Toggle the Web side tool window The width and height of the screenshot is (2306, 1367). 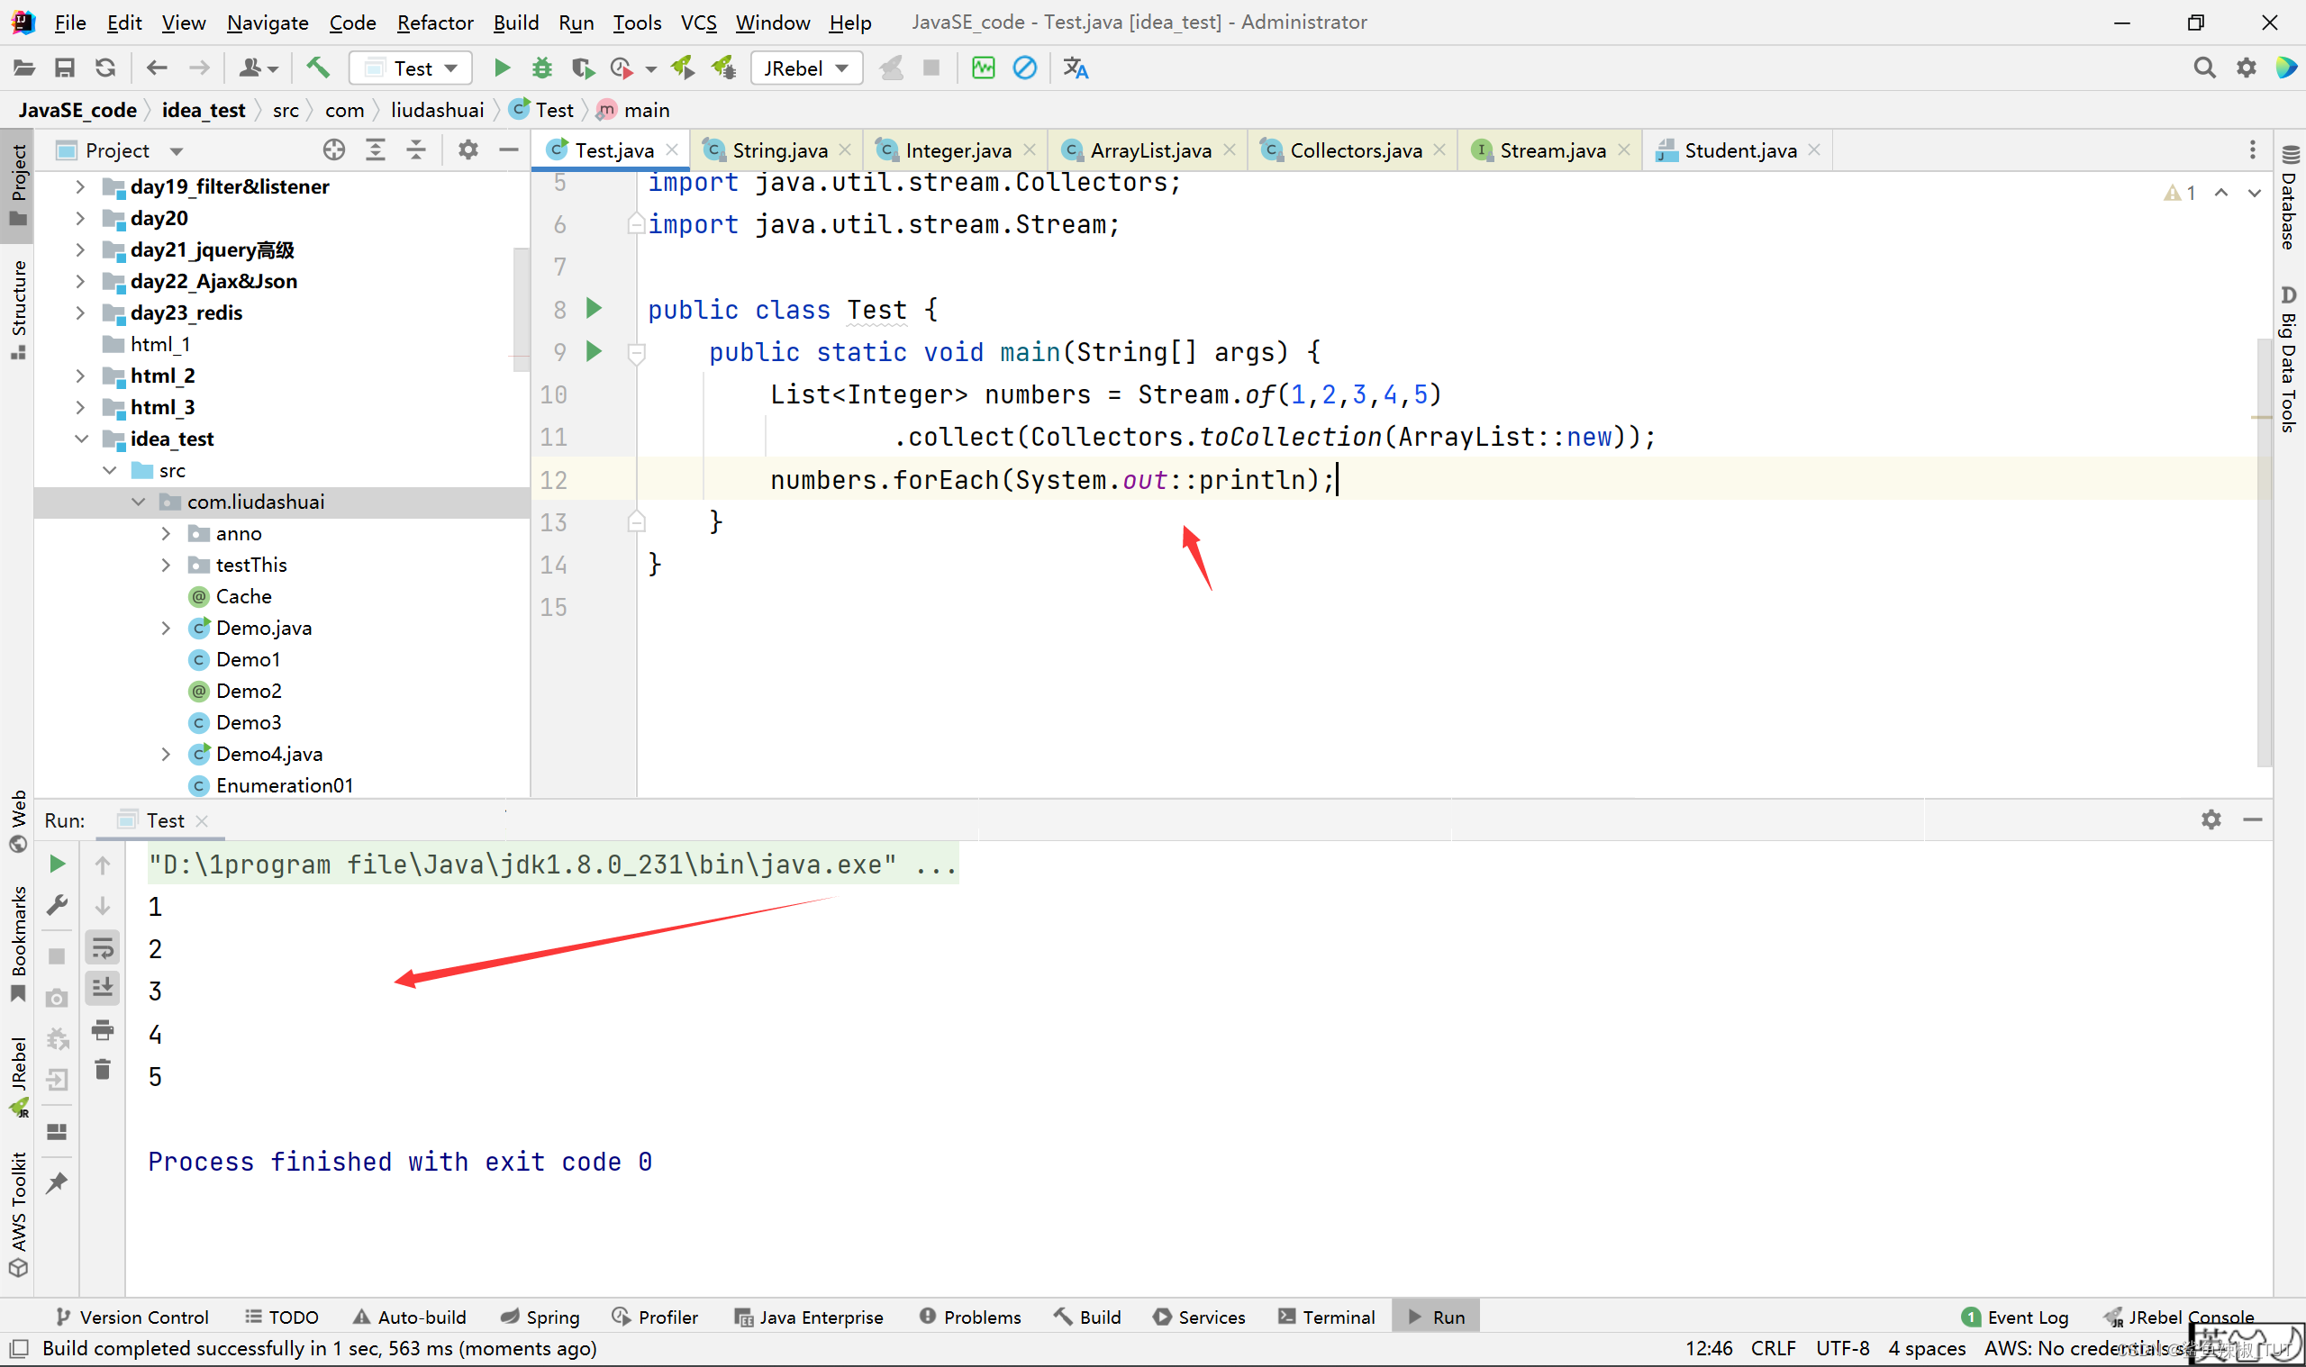[x=18, y=821]
